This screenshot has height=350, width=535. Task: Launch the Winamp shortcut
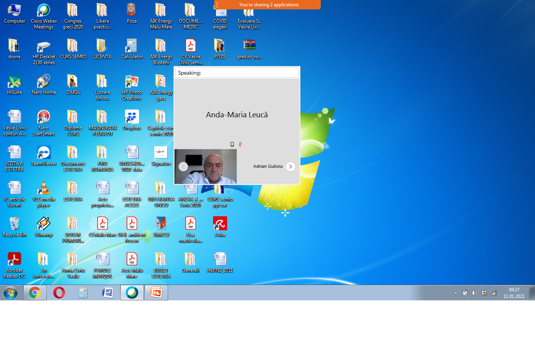point(44,227)
